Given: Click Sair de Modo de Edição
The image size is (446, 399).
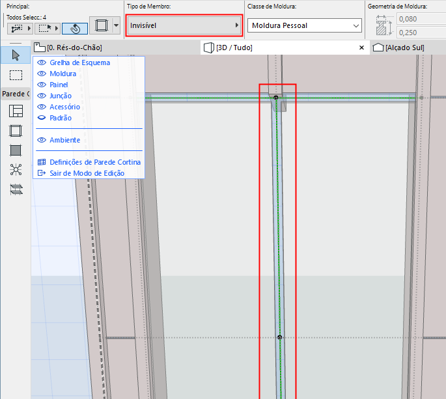Looking at the screenshot, I should [87, 173].
